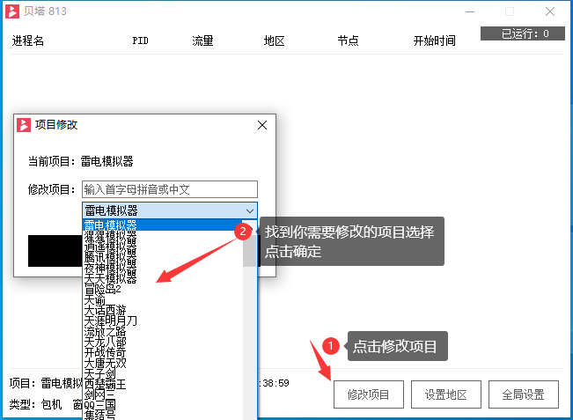Click the 开始时间 column header

pyautogui.click(x=435, y=41)
